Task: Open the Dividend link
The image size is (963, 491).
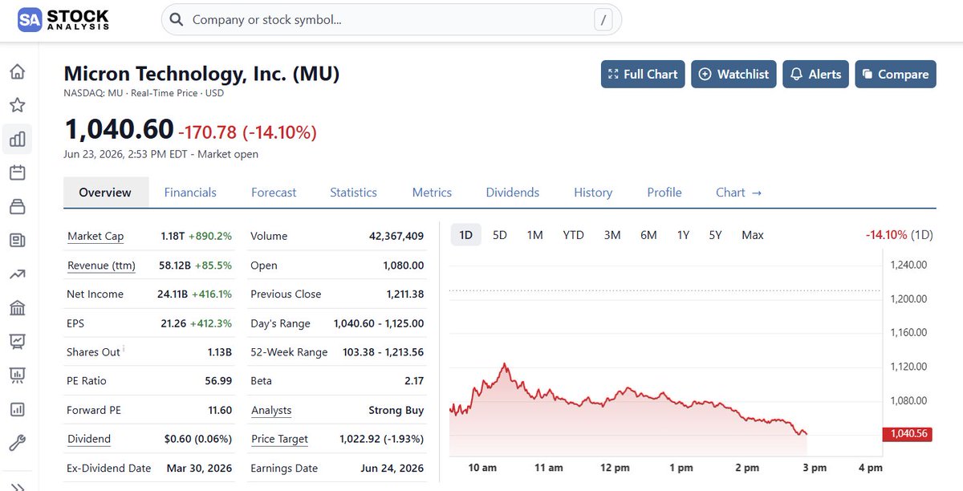Action: pos(89,439)
